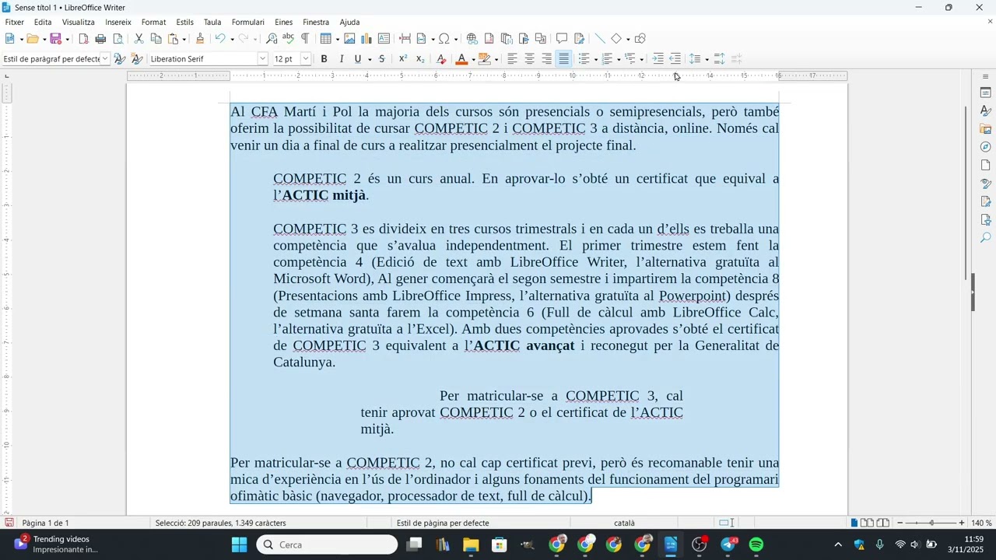
Task: Align text left
Action: (x=512, y=59)
